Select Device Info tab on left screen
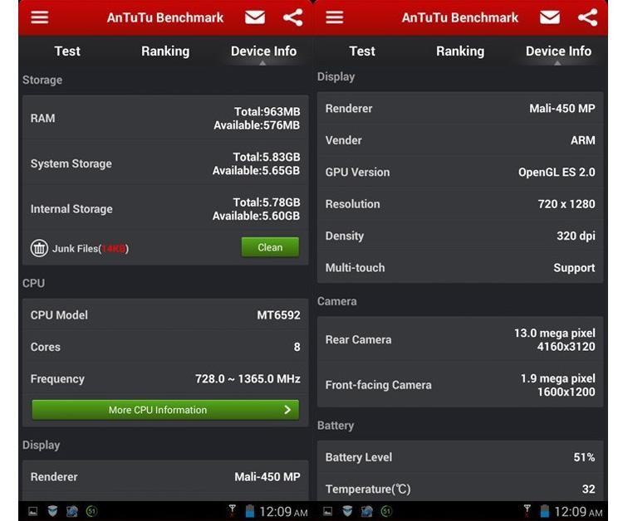The height and width of the screenshot is (521, 623). (263, 51)
